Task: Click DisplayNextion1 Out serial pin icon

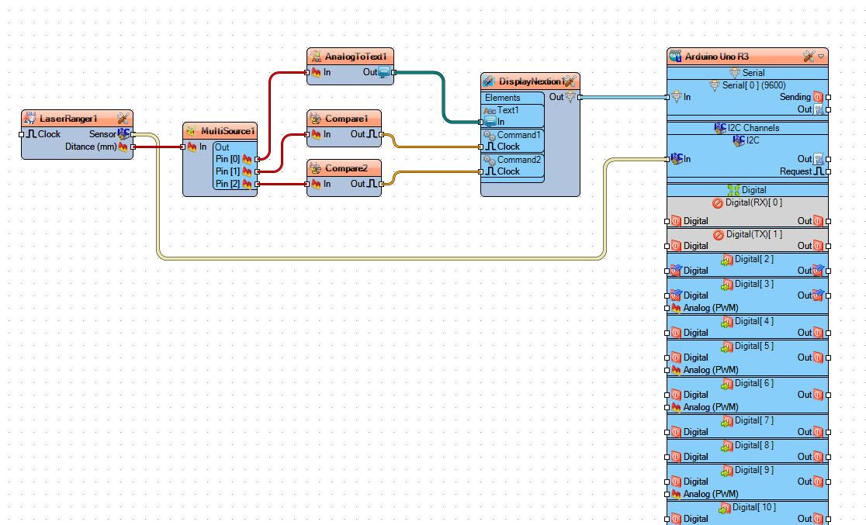Action: 570,97
